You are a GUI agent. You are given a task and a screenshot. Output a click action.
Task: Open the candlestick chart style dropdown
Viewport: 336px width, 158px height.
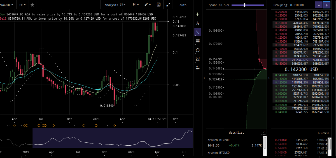click(x=136, y=5)
